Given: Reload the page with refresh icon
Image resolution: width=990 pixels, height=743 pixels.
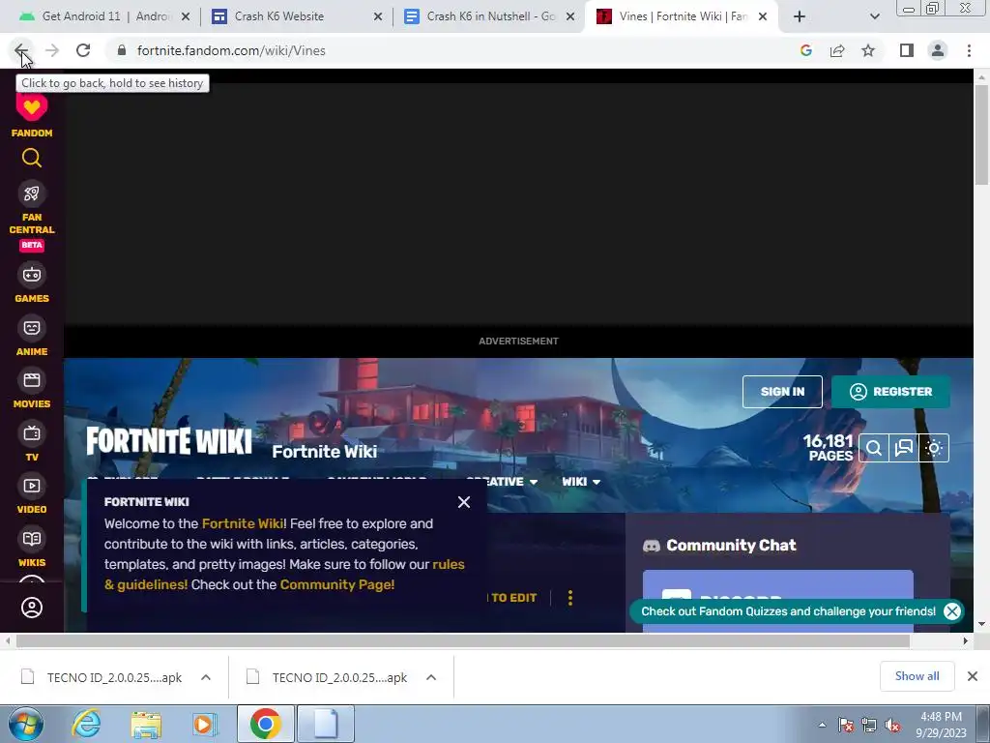Looking at the screenshot, I should coord(83,50).
